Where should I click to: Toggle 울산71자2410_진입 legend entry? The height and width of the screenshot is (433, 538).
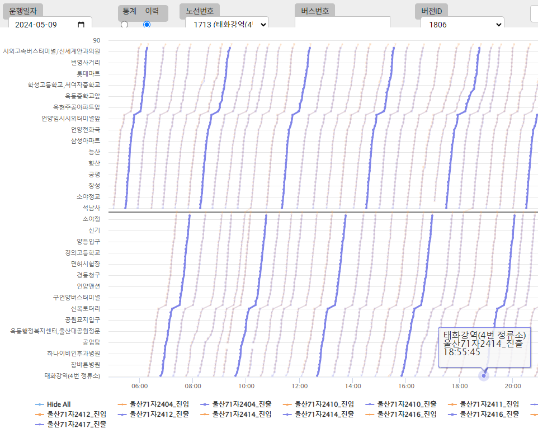(317, 404)
